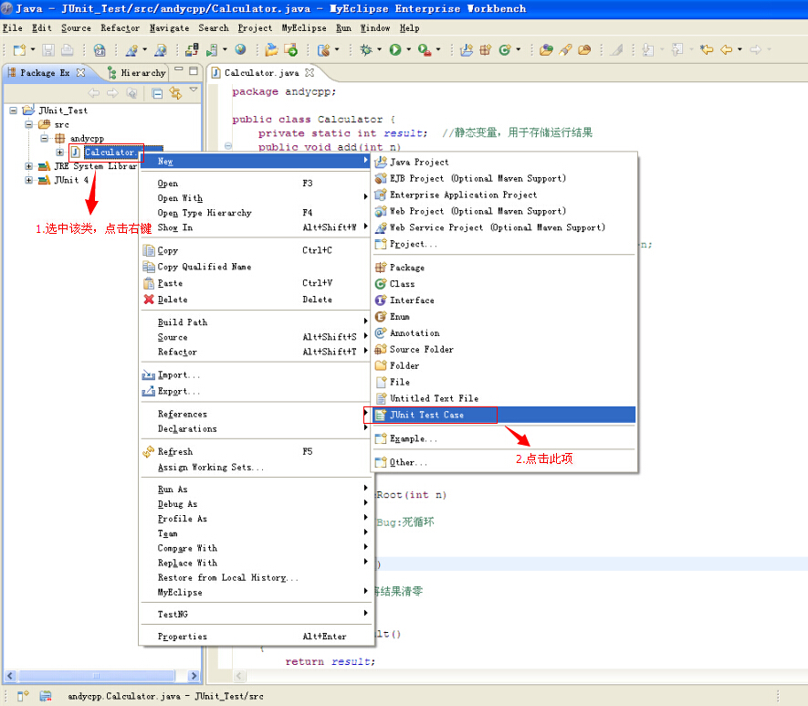
Task: Select Source Folder in New submenu
Action: pyautogui.click(x=504, y=350)
